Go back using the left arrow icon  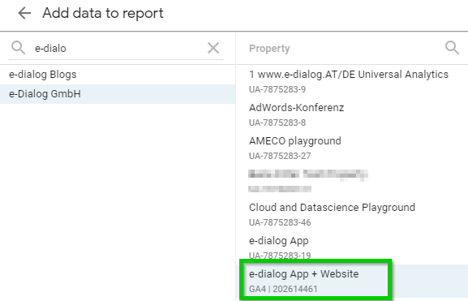coord(24,13)
